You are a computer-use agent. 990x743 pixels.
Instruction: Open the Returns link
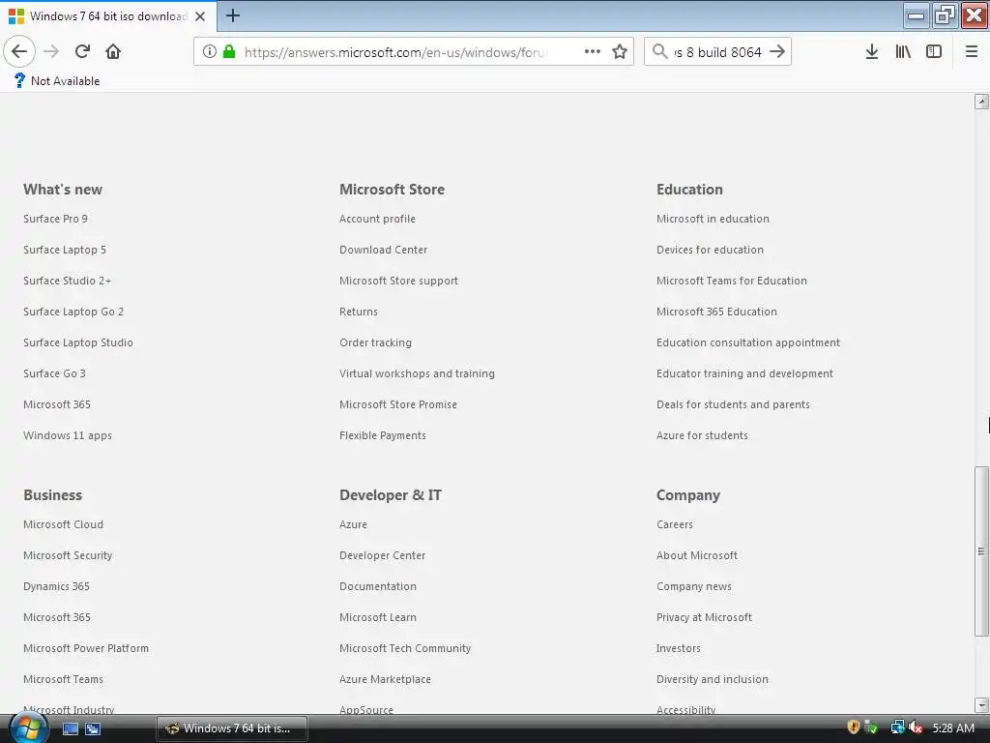(359, 312)
